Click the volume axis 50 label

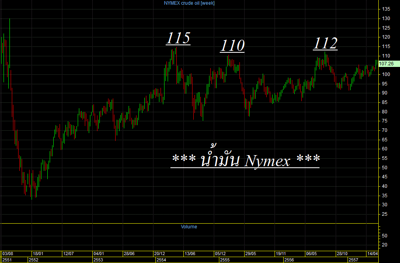385,236
